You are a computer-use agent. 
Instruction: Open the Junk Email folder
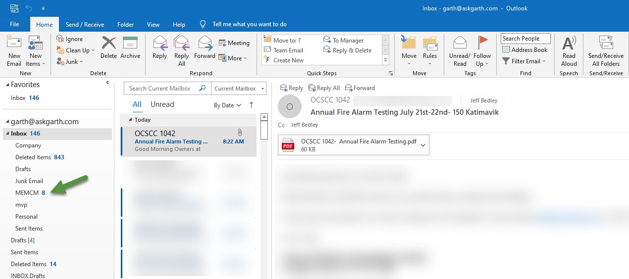pyautogui.click(x=29, y=181)
